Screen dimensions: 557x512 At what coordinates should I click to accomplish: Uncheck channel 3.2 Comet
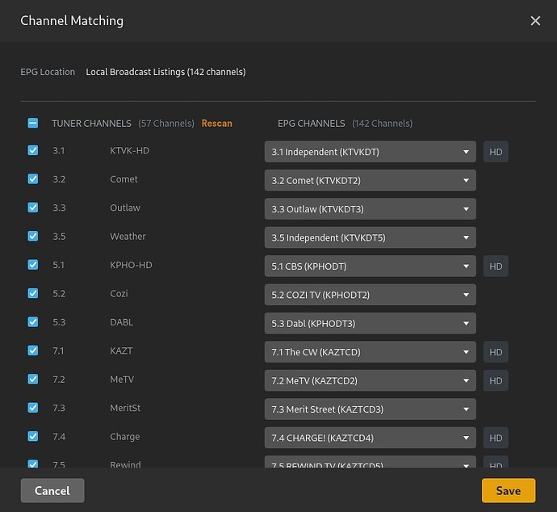click(x=33, y=179)
